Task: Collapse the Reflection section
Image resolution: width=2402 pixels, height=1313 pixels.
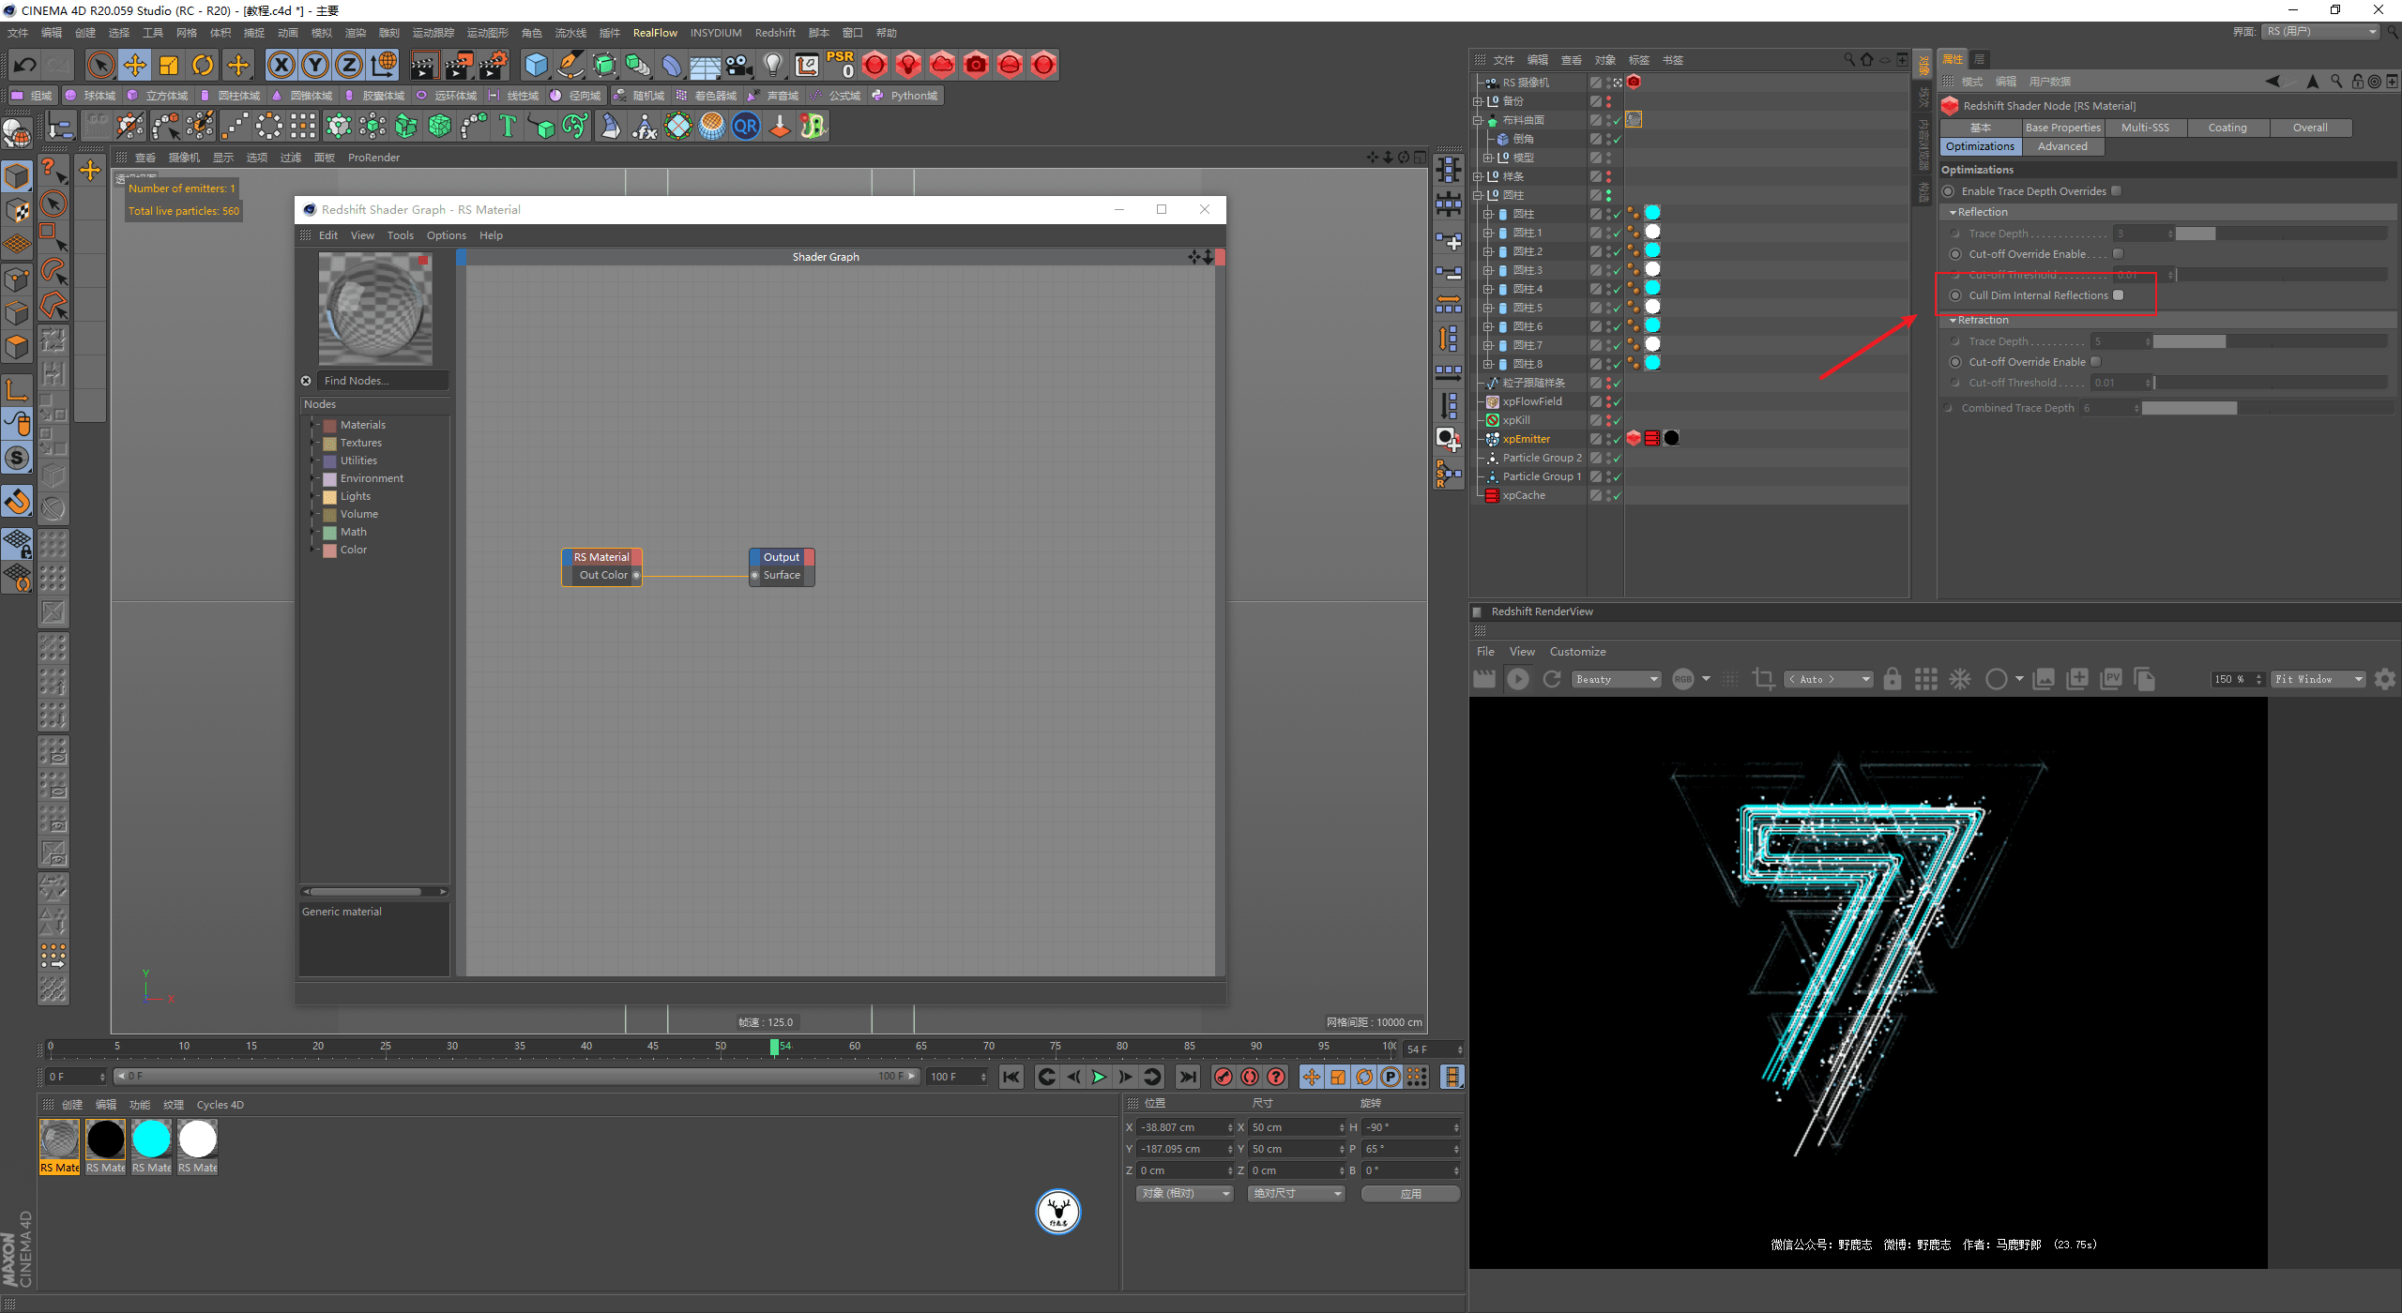Action: pyautogui.click(x=1954, y=213)
